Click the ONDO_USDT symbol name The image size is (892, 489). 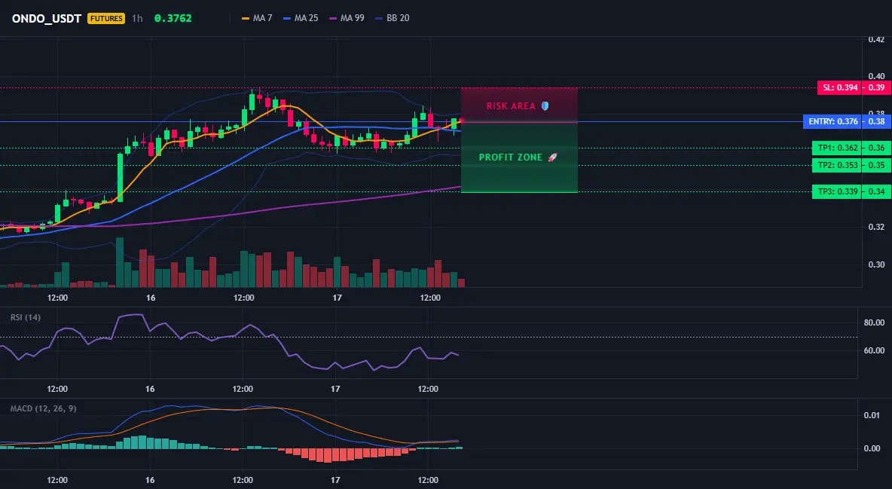(46, 18)
